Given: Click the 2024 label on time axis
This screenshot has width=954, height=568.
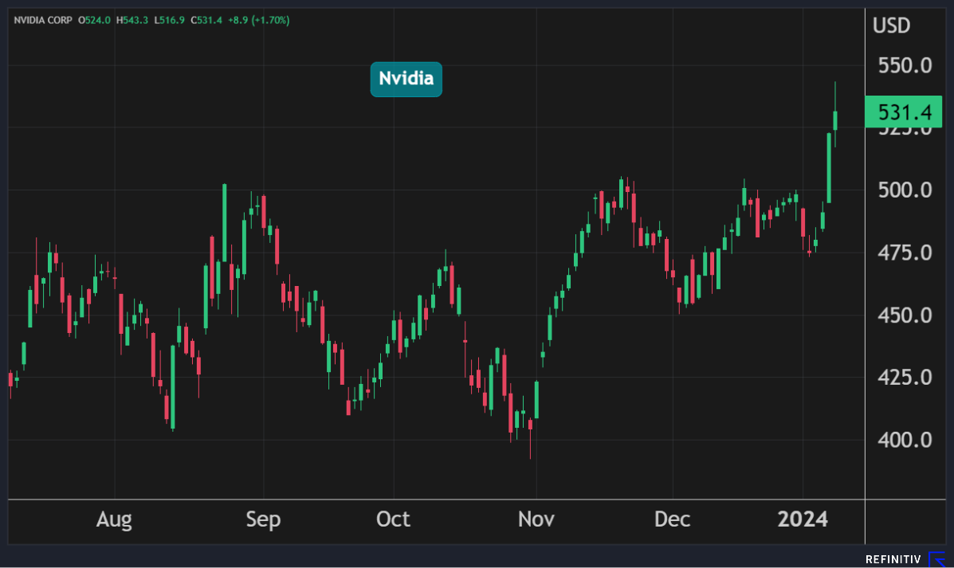Looking at the screenshot, I should [x=803, y=519].
